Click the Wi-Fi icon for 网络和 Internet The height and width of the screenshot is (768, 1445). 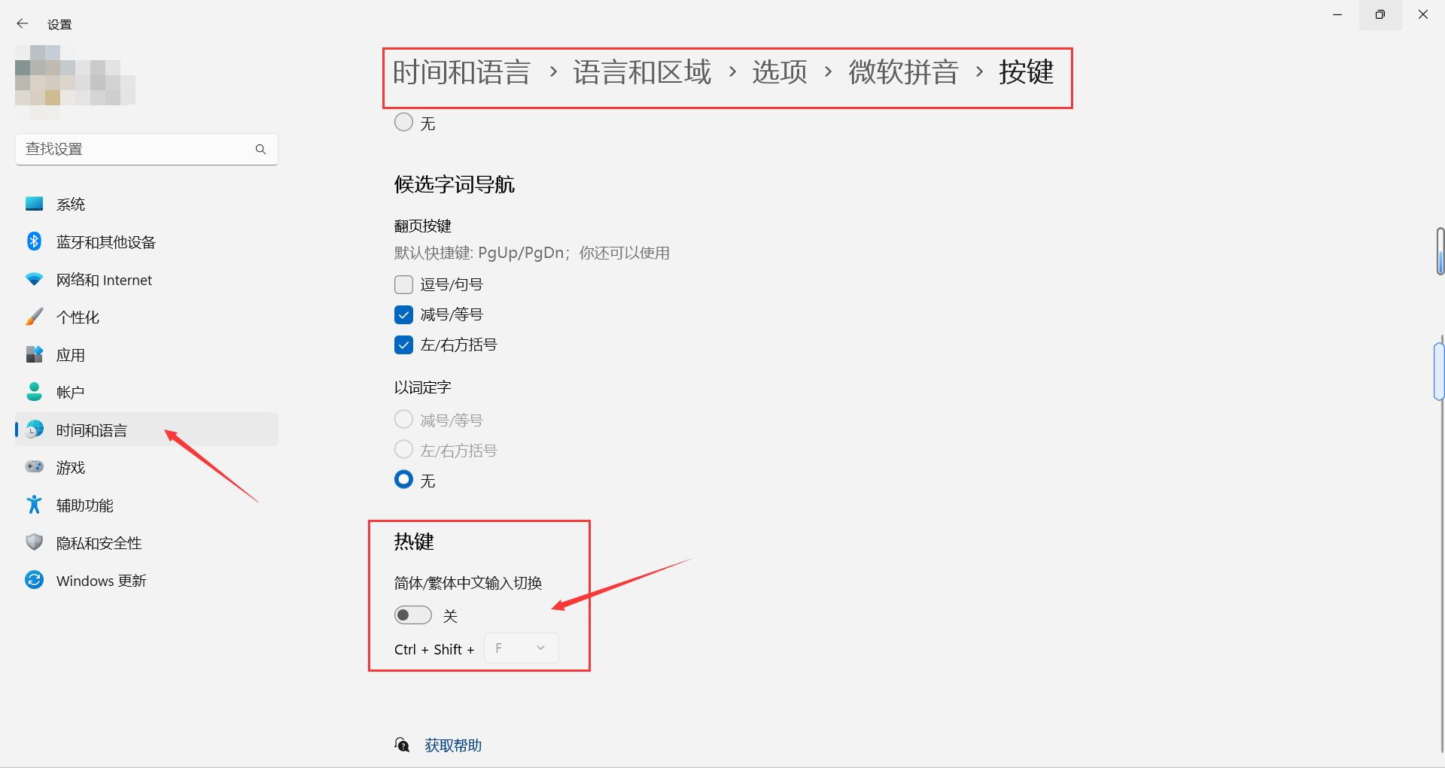[x=34, y=279]
